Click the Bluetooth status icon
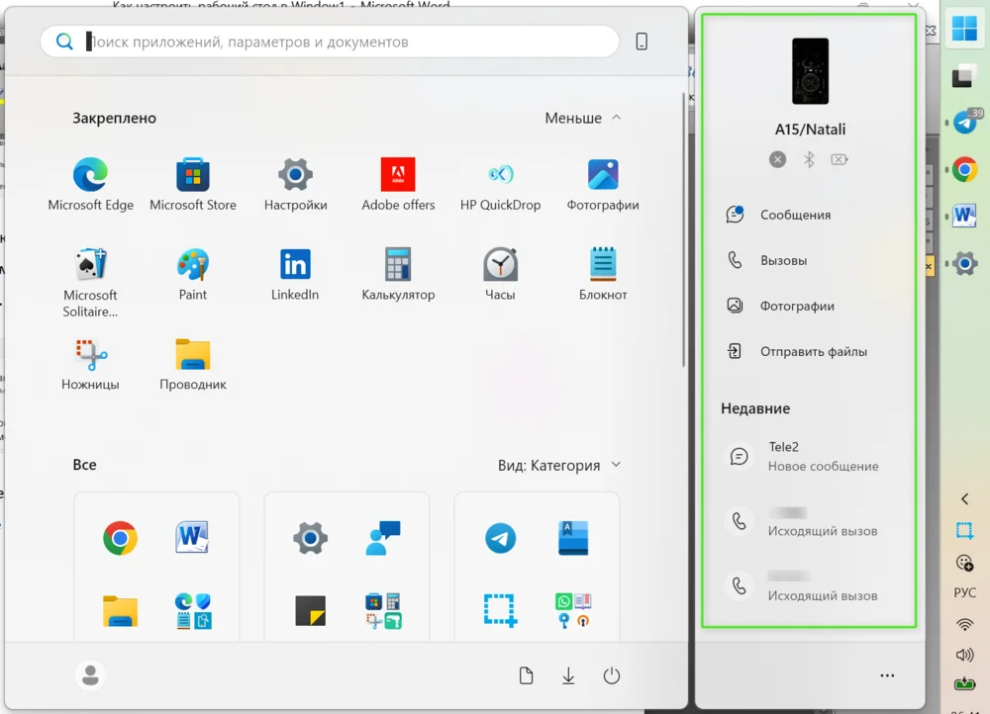Image resolution: width=990 pixels, height=714 pixels. [x=809, y=159]
